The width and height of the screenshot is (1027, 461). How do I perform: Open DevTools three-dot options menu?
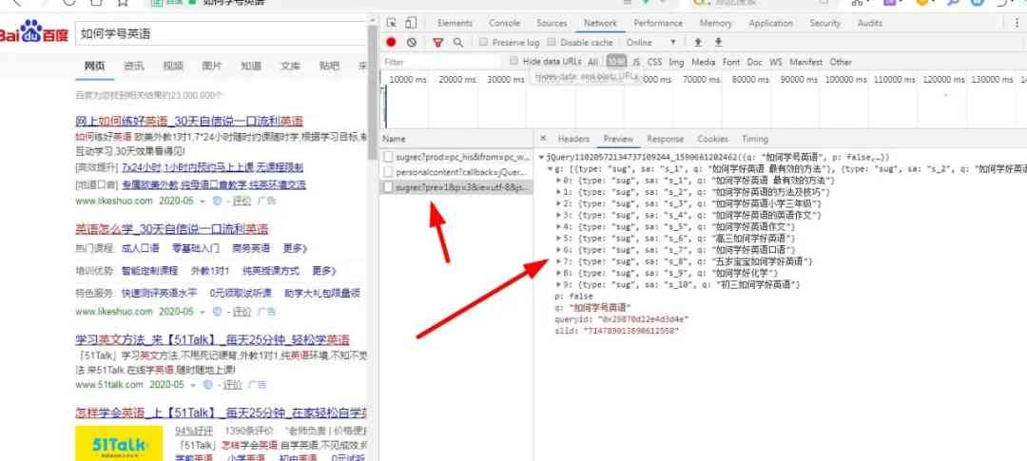[1017, 23]
